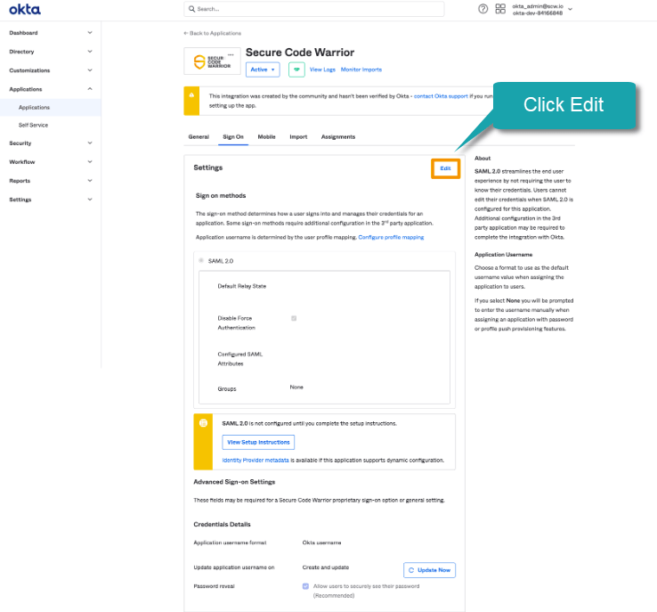Switch to the Assignments tab
This screenshot has width=657, height=612.
(338, 136)
